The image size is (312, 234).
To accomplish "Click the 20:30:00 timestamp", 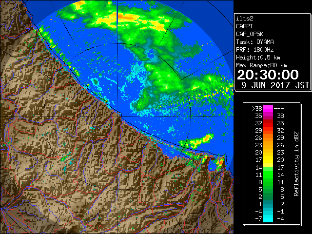I will 268,75.
